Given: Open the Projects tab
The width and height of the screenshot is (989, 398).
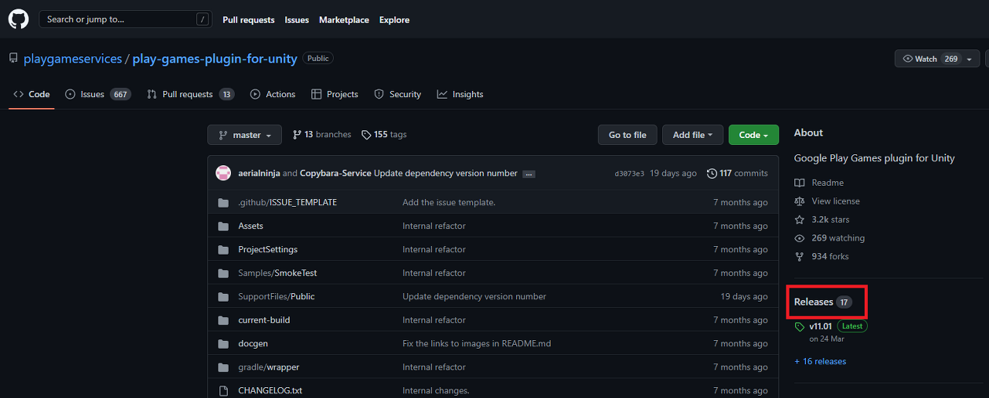Looking at the screenshot, I should (335, 94).
